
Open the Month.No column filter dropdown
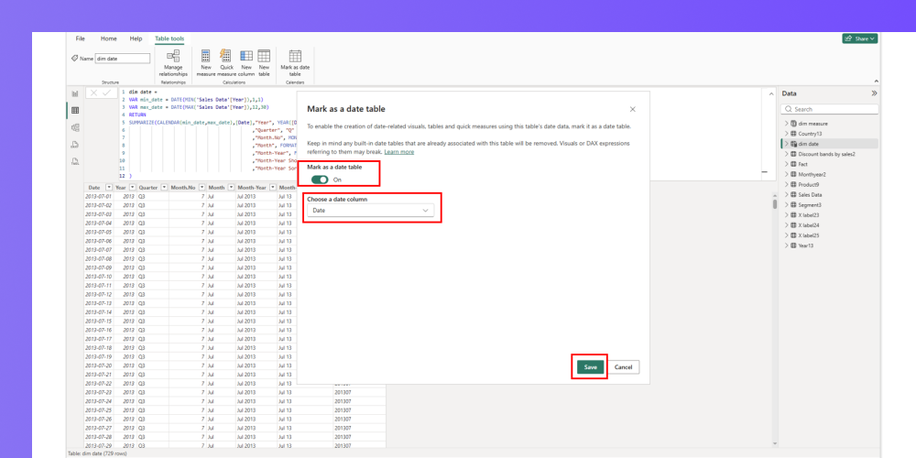point(202,188)
